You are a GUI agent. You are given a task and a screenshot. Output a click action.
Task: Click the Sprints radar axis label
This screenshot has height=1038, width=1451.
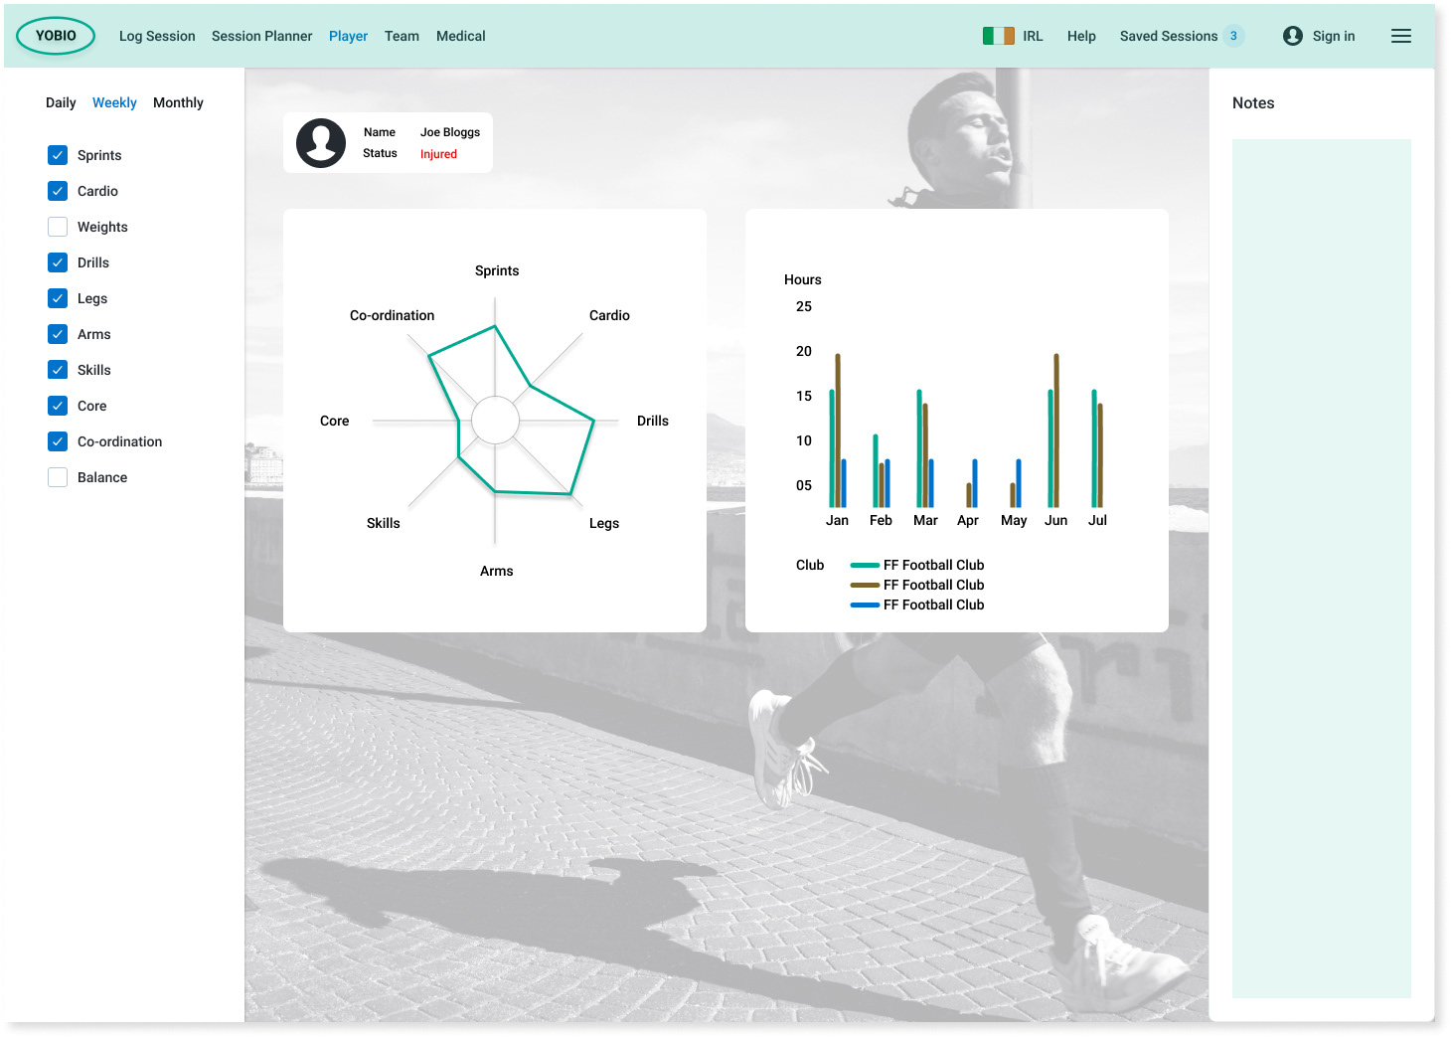(497, 270)
